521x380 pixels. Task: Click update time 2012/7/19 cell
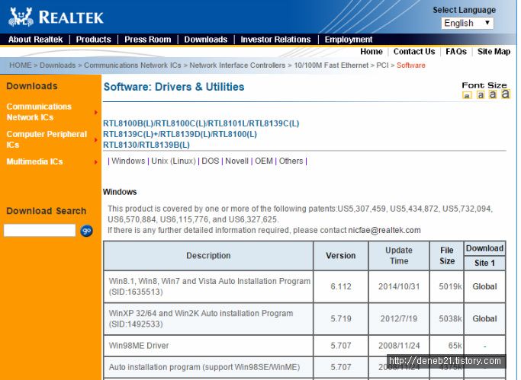[x=399, y=318]
